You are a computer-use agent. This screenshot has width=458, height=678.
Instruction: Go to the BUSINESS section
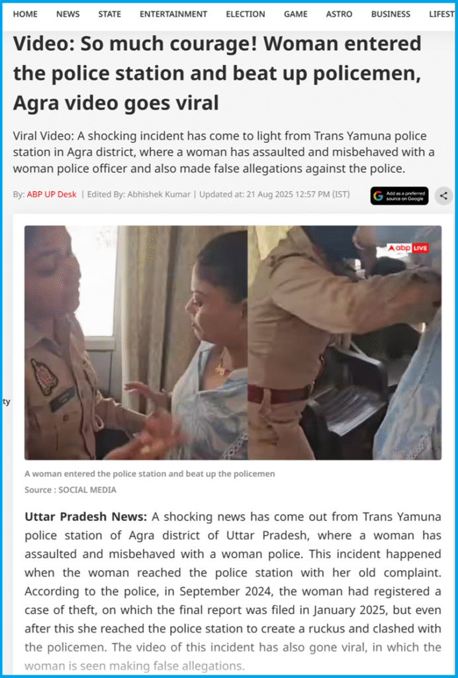(390, 15)
